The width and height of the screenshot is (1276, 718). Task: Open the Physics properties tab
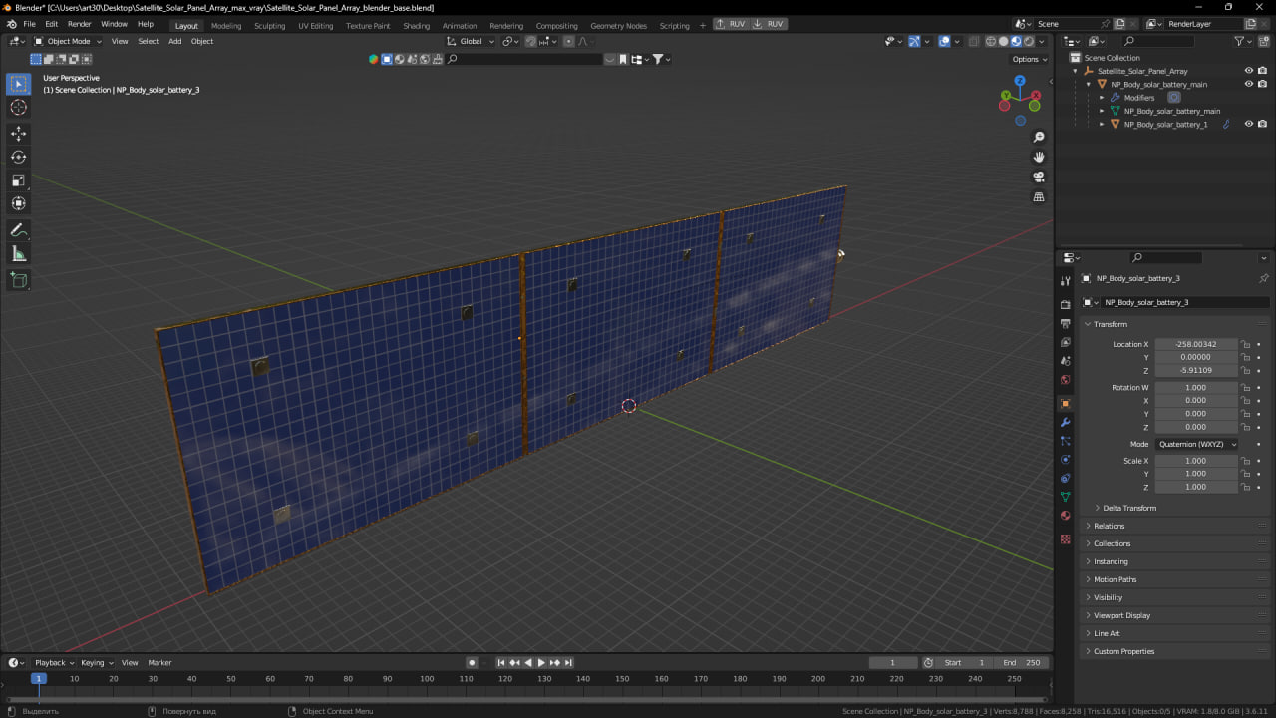pos(1066,460)
